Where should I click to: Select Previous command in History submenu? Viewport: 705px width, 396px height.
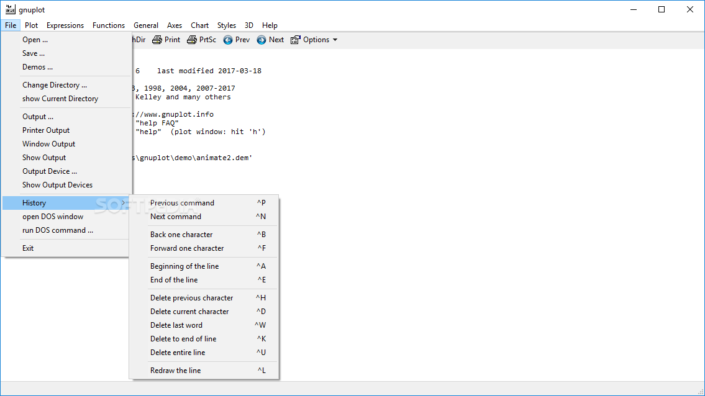coord(204,203)
